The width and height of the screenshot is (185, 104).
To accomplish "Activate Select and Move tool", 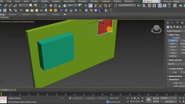I will [x=51, y=5].
